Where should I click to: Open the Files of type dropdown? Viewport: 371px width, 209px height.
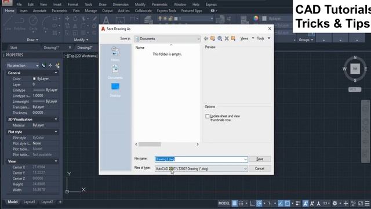tap(201, 169)
